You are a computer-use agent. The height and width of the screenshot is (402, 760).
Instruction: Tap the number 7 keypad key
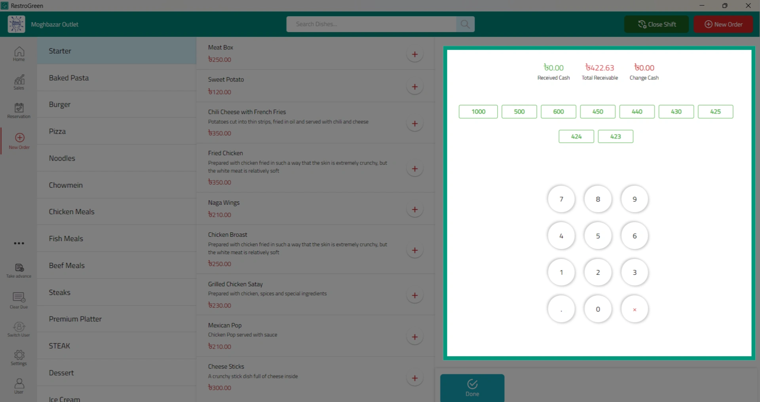[561, 199]
